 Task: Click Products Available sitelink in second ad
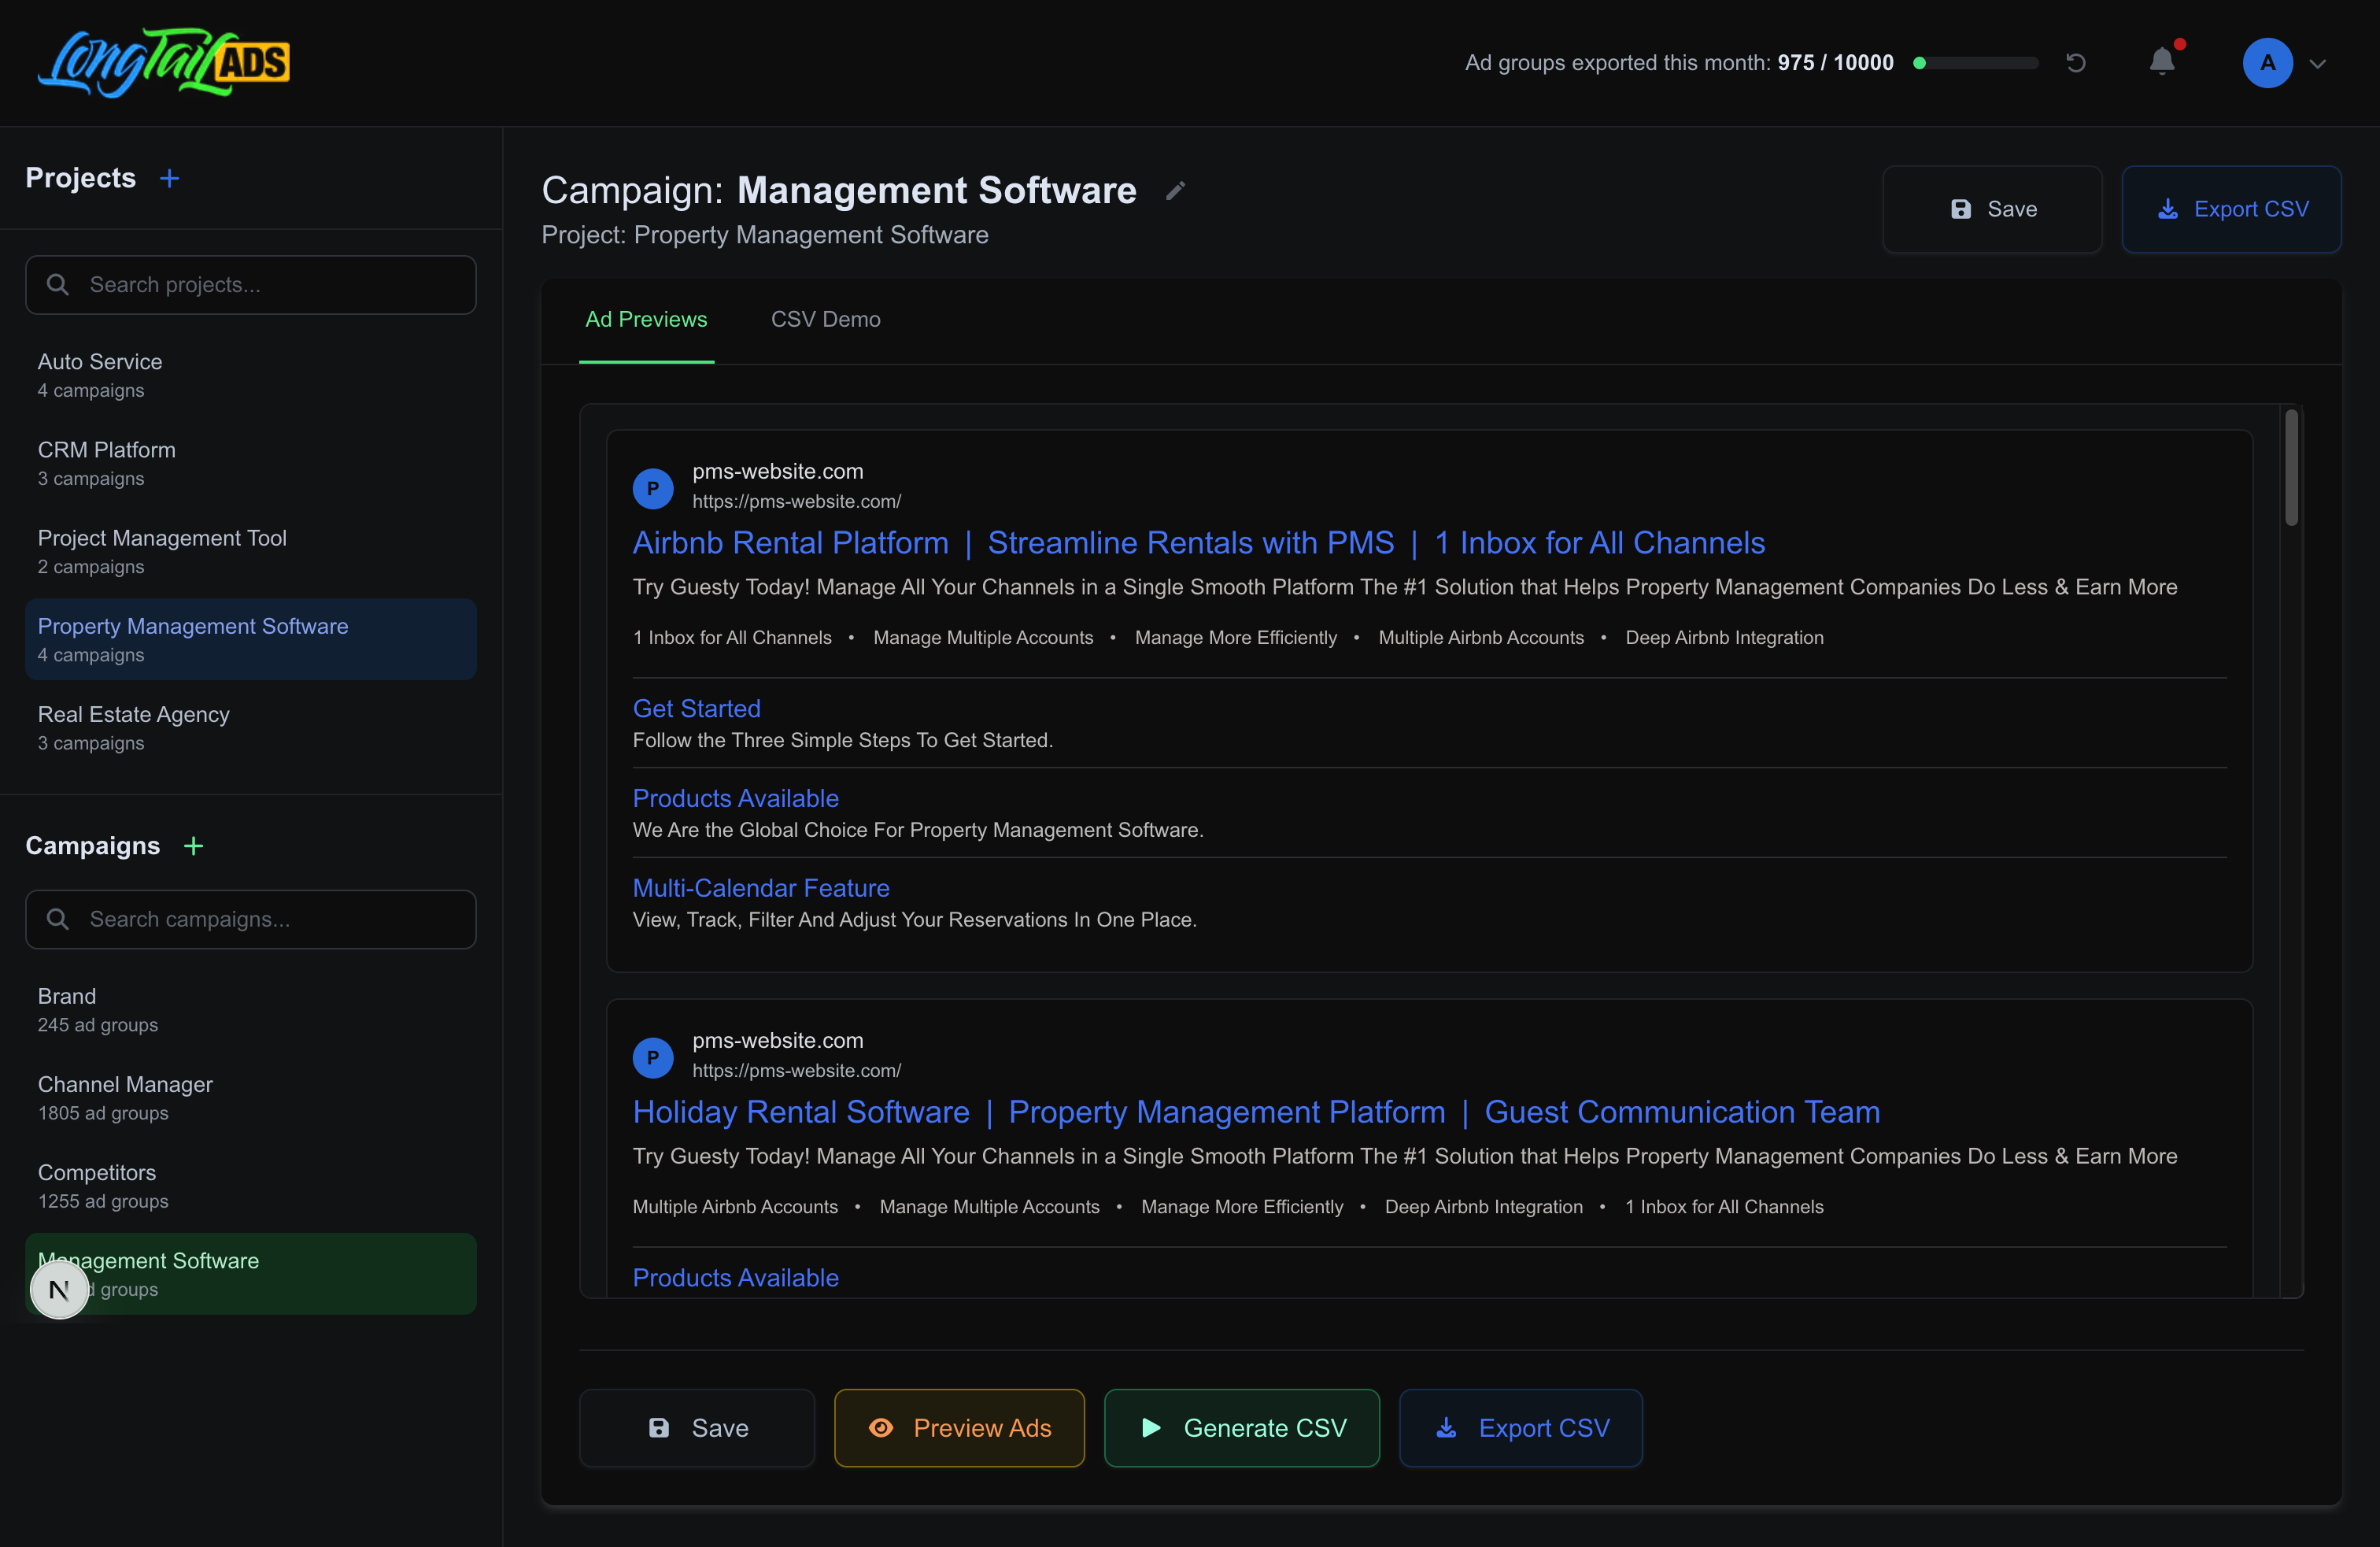click(x=736, y=1277)
